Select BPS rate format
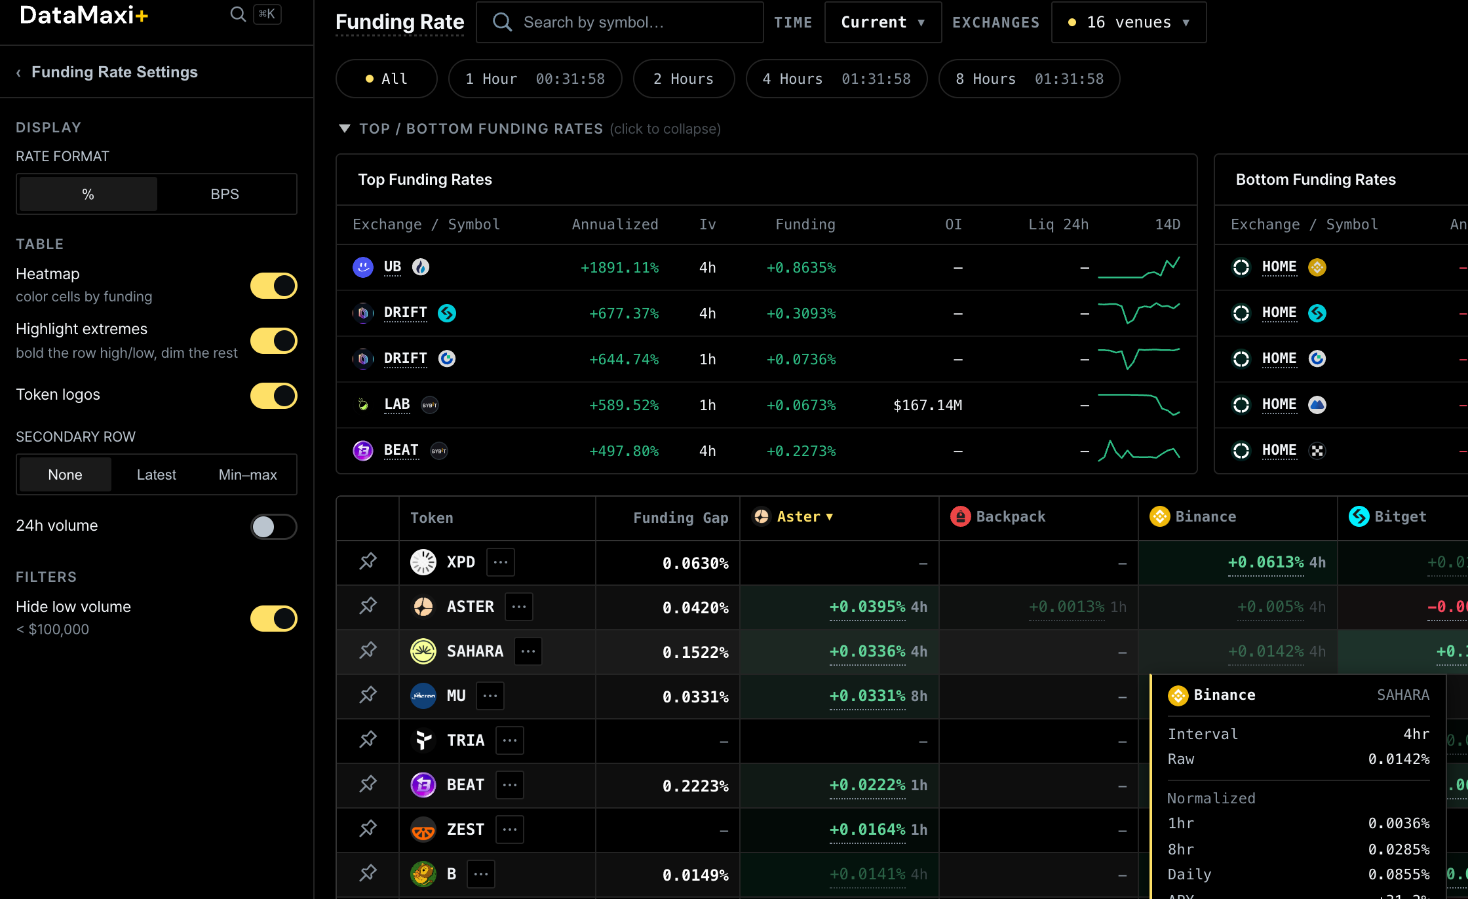The height and width of the screenshot is (899, 1468). (x=225, y=195)
